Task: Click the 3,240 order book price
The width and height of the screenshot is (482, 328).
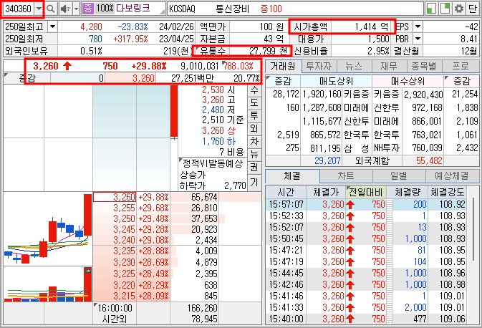Action: pyautogui.click(x=124, y=240)
